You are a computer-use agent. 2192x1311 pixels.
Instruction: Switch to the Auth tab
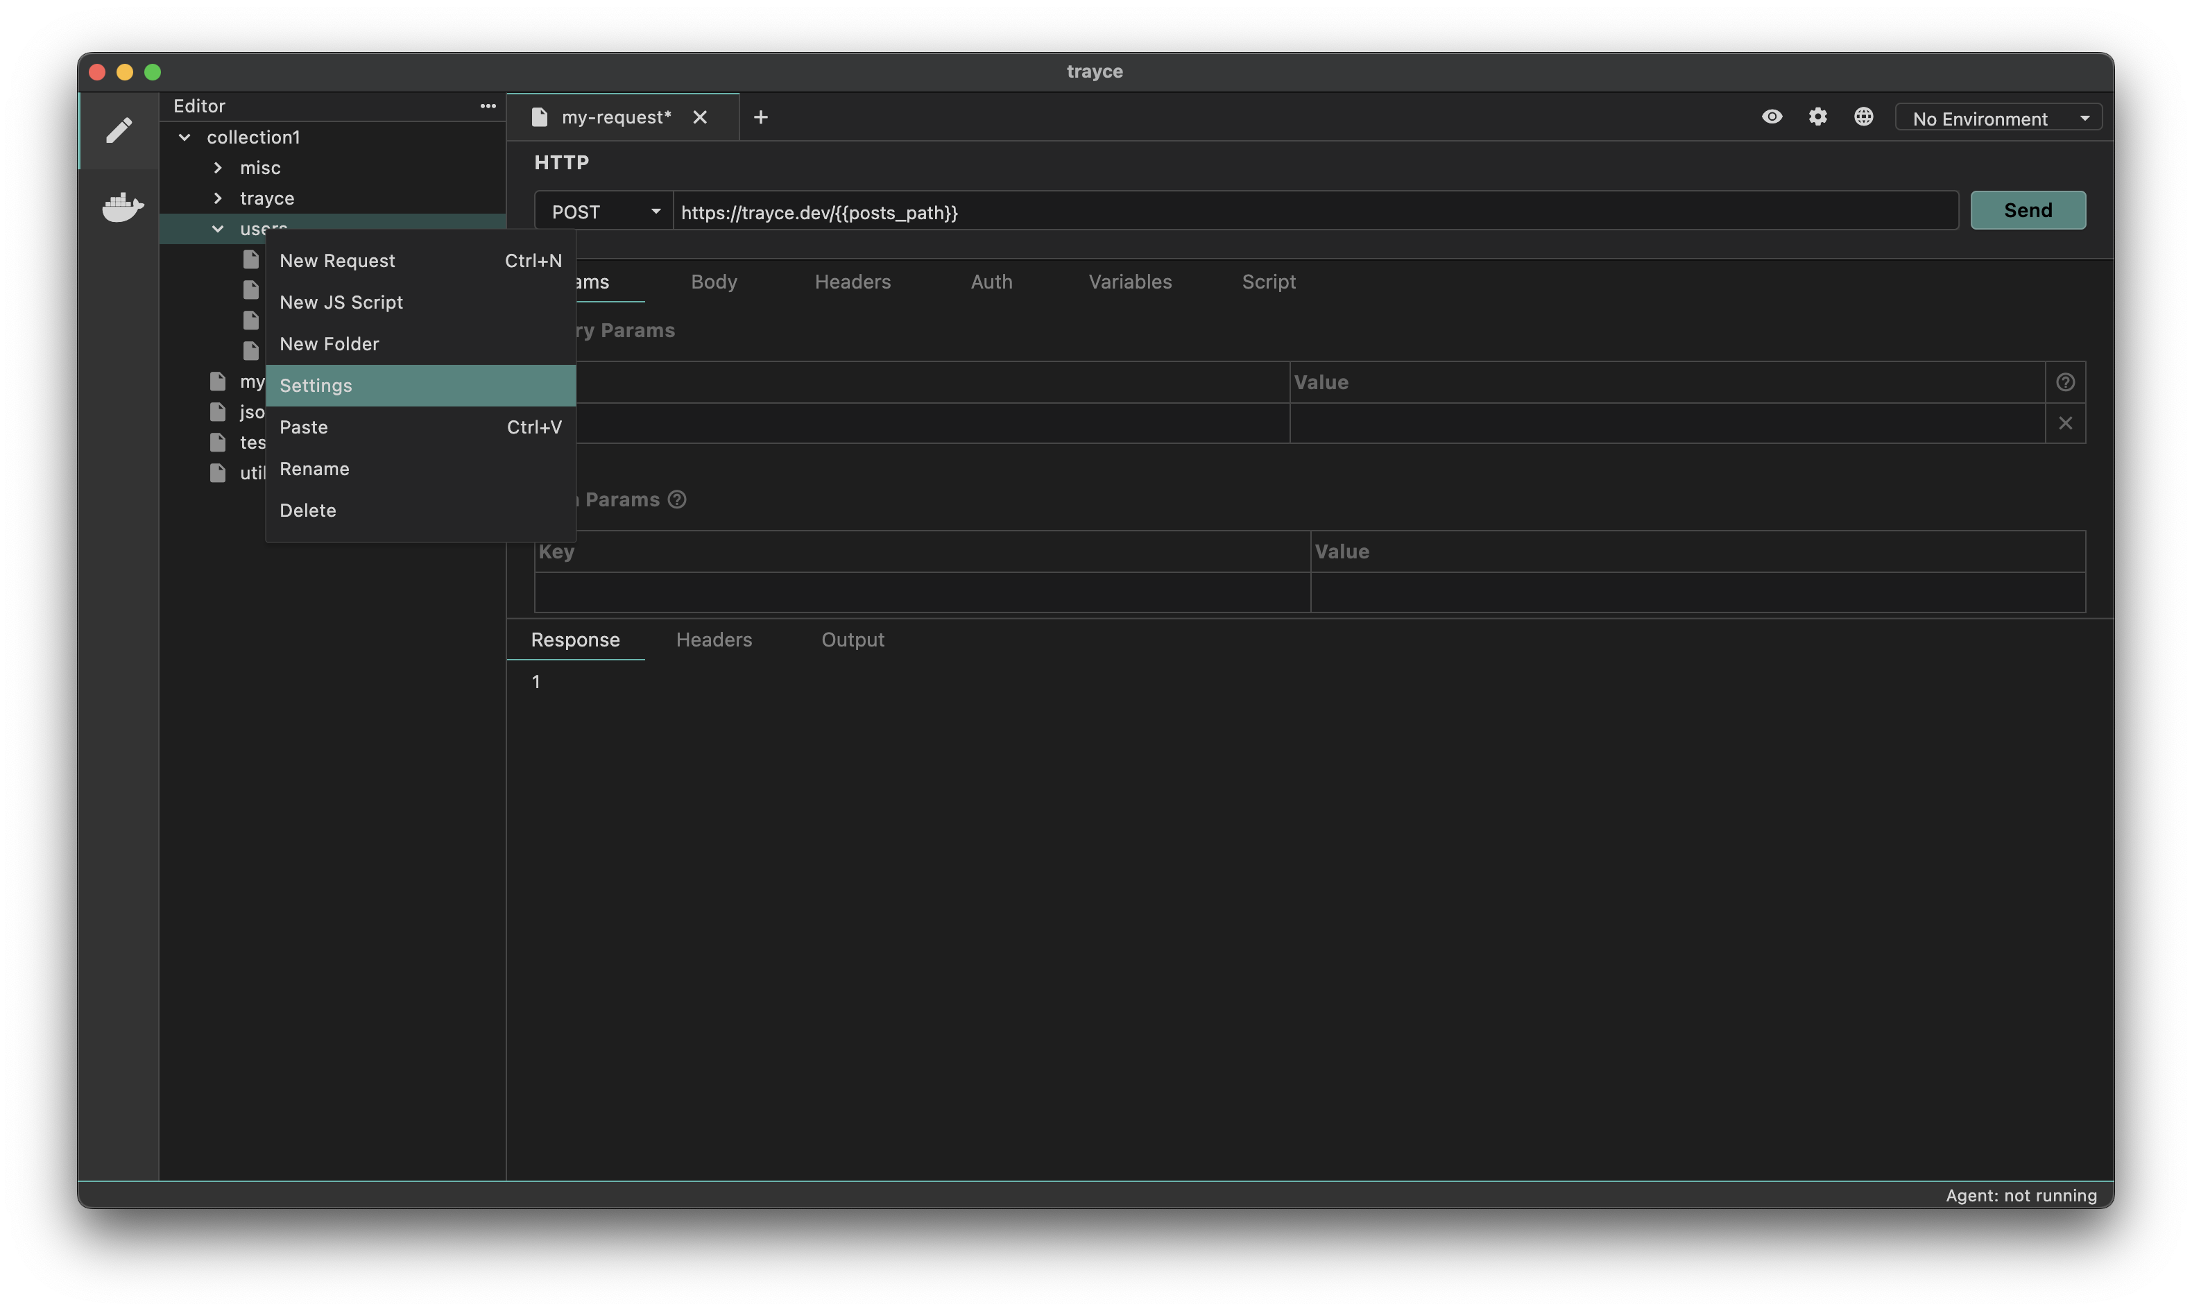[991, 282]
